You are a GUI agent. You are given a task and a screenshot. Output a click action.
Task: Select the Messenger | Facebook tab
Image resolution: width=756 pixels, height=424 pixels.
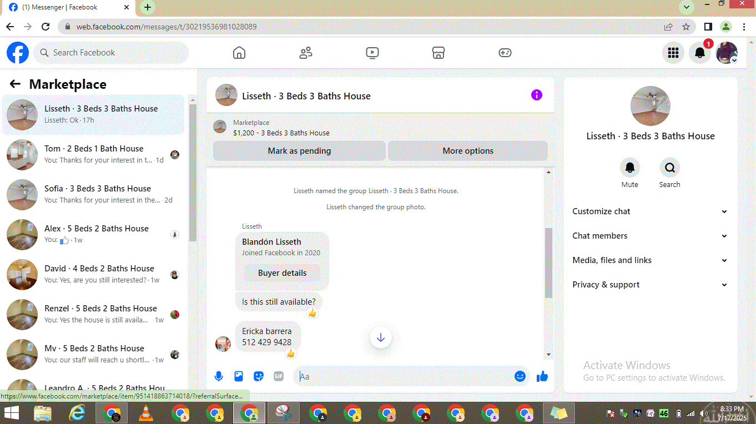tap(69, 8)
